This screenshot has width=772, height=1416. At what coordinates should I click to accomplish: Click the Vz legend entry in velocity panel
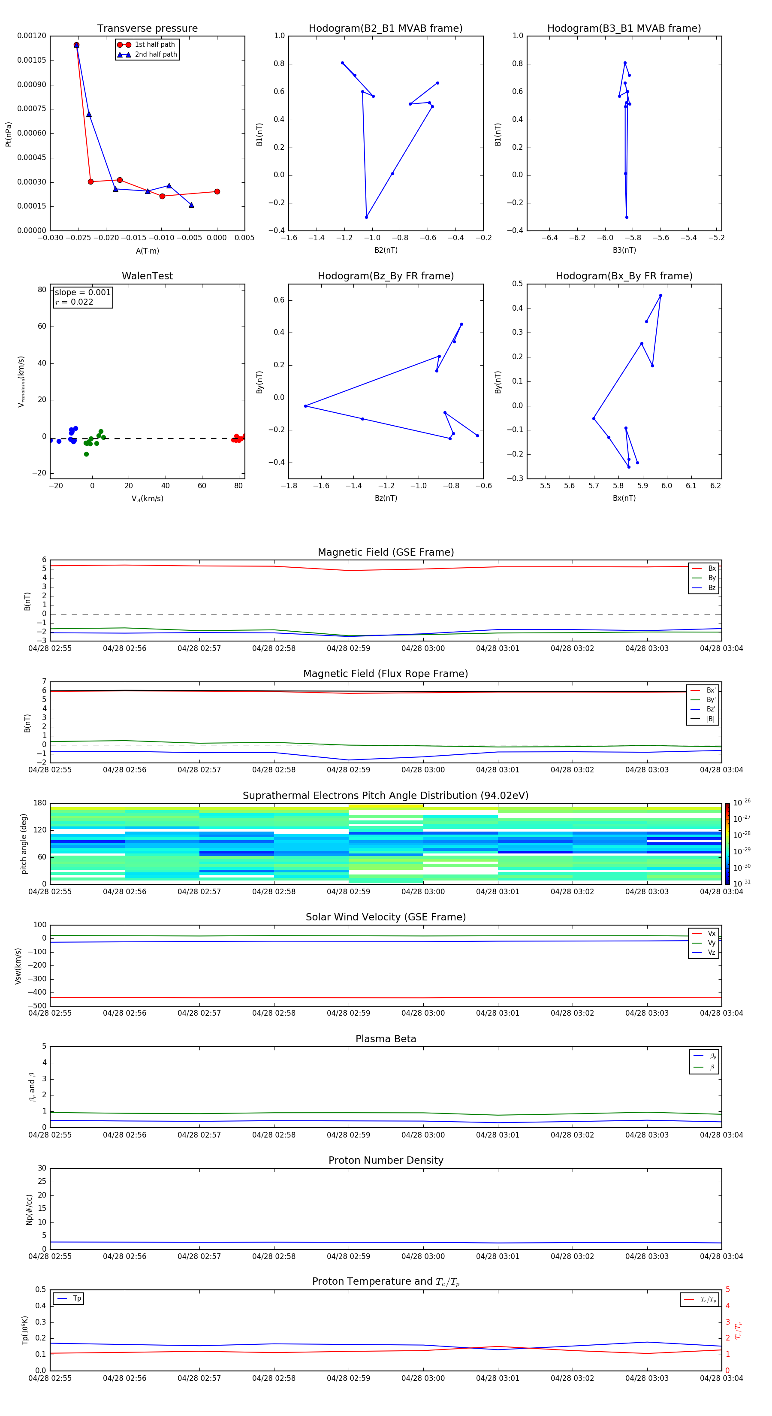tap(704, 953)
